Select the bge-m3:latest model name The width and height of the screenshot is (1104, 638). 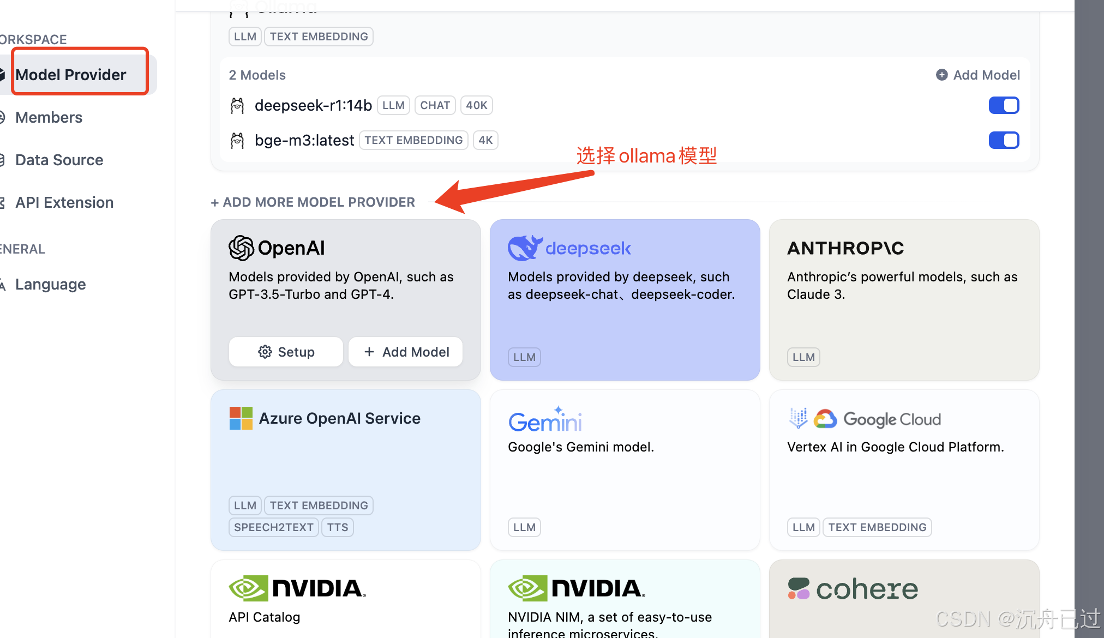304,140
